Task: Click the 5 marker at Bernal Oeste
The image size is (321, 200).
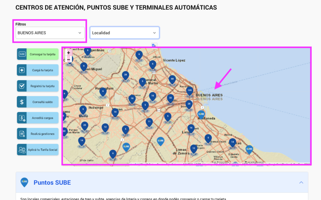Action: (208, 139)
